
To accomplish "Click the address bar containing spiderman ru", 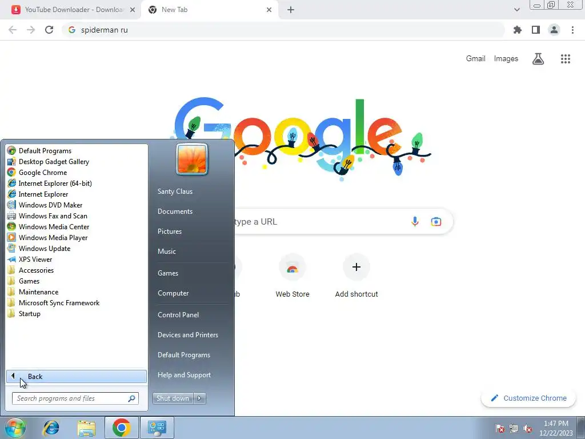I will pos(283,30).
